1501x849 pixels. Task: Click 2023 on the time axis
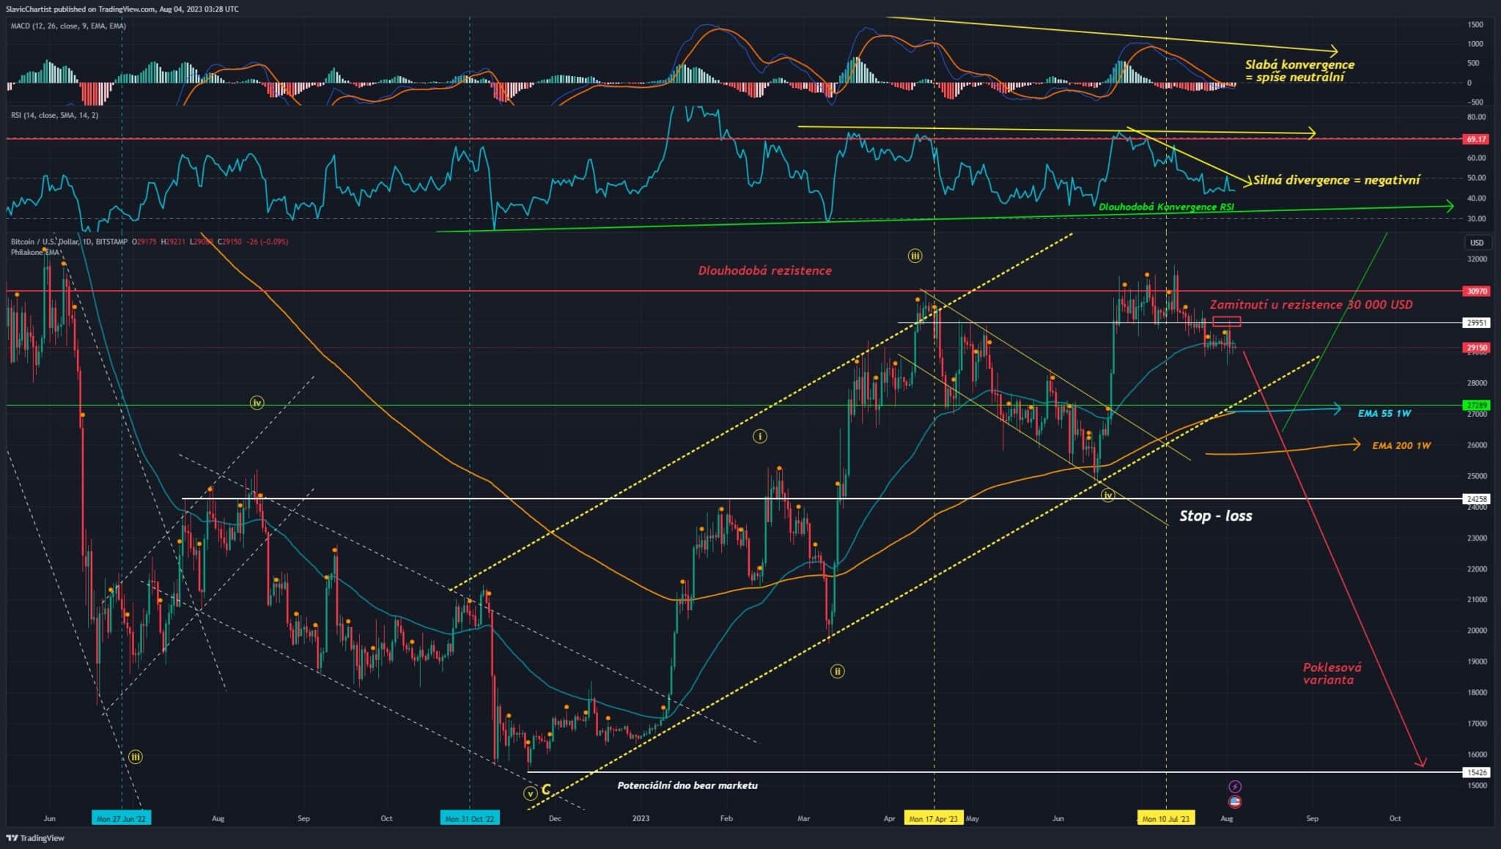point(641,818)
